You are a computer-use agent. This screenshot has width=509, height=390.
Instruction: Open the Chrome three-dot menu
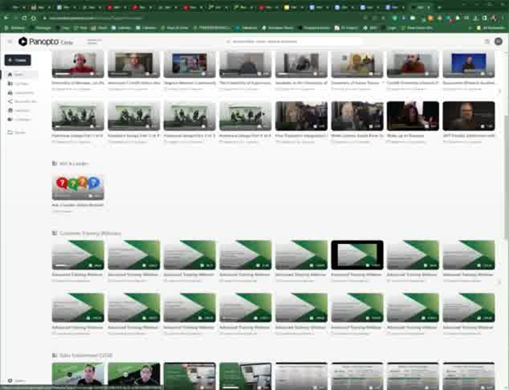click(x=502, y=17)
